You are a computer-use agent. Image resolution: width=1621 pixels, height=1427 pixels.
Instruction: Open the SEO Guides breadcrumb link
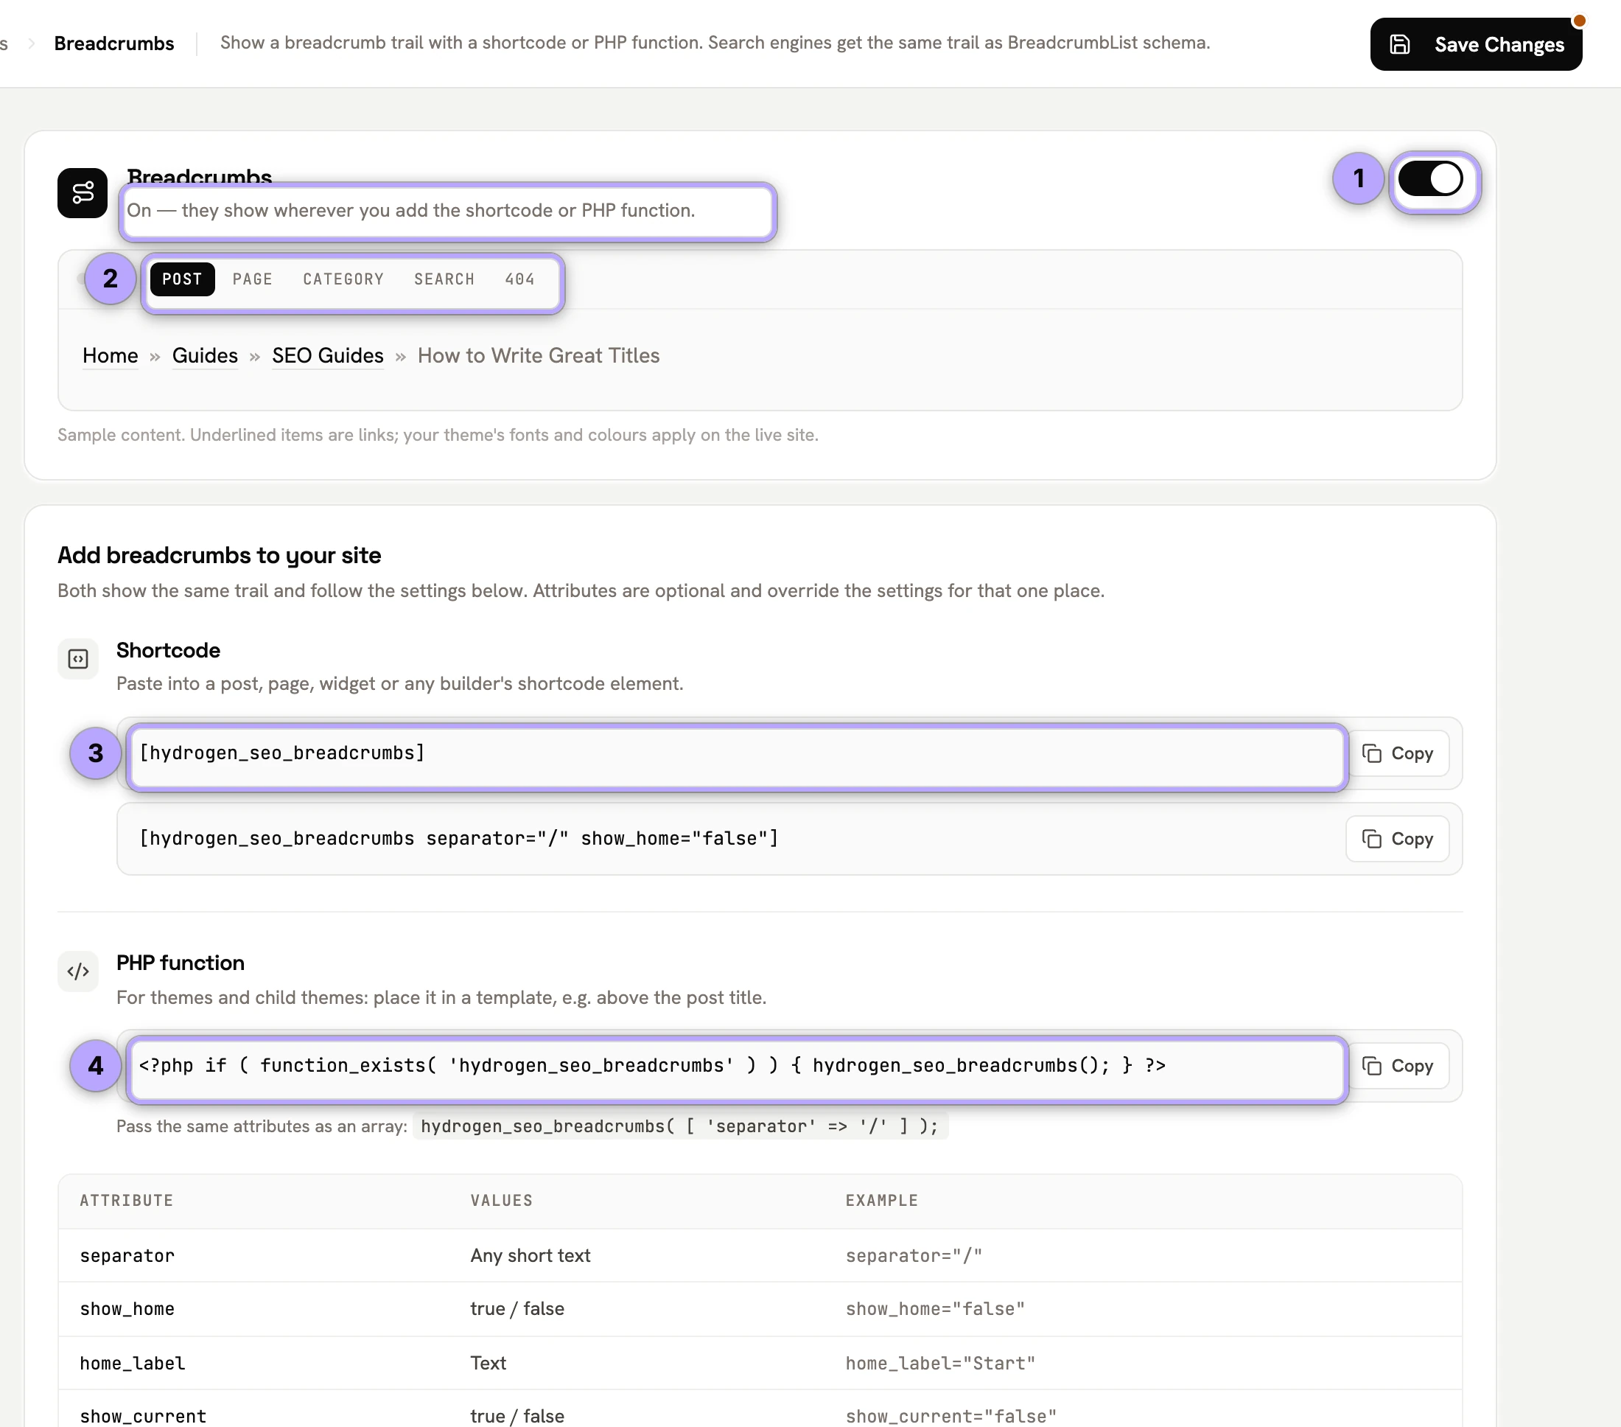click(328, 356)
